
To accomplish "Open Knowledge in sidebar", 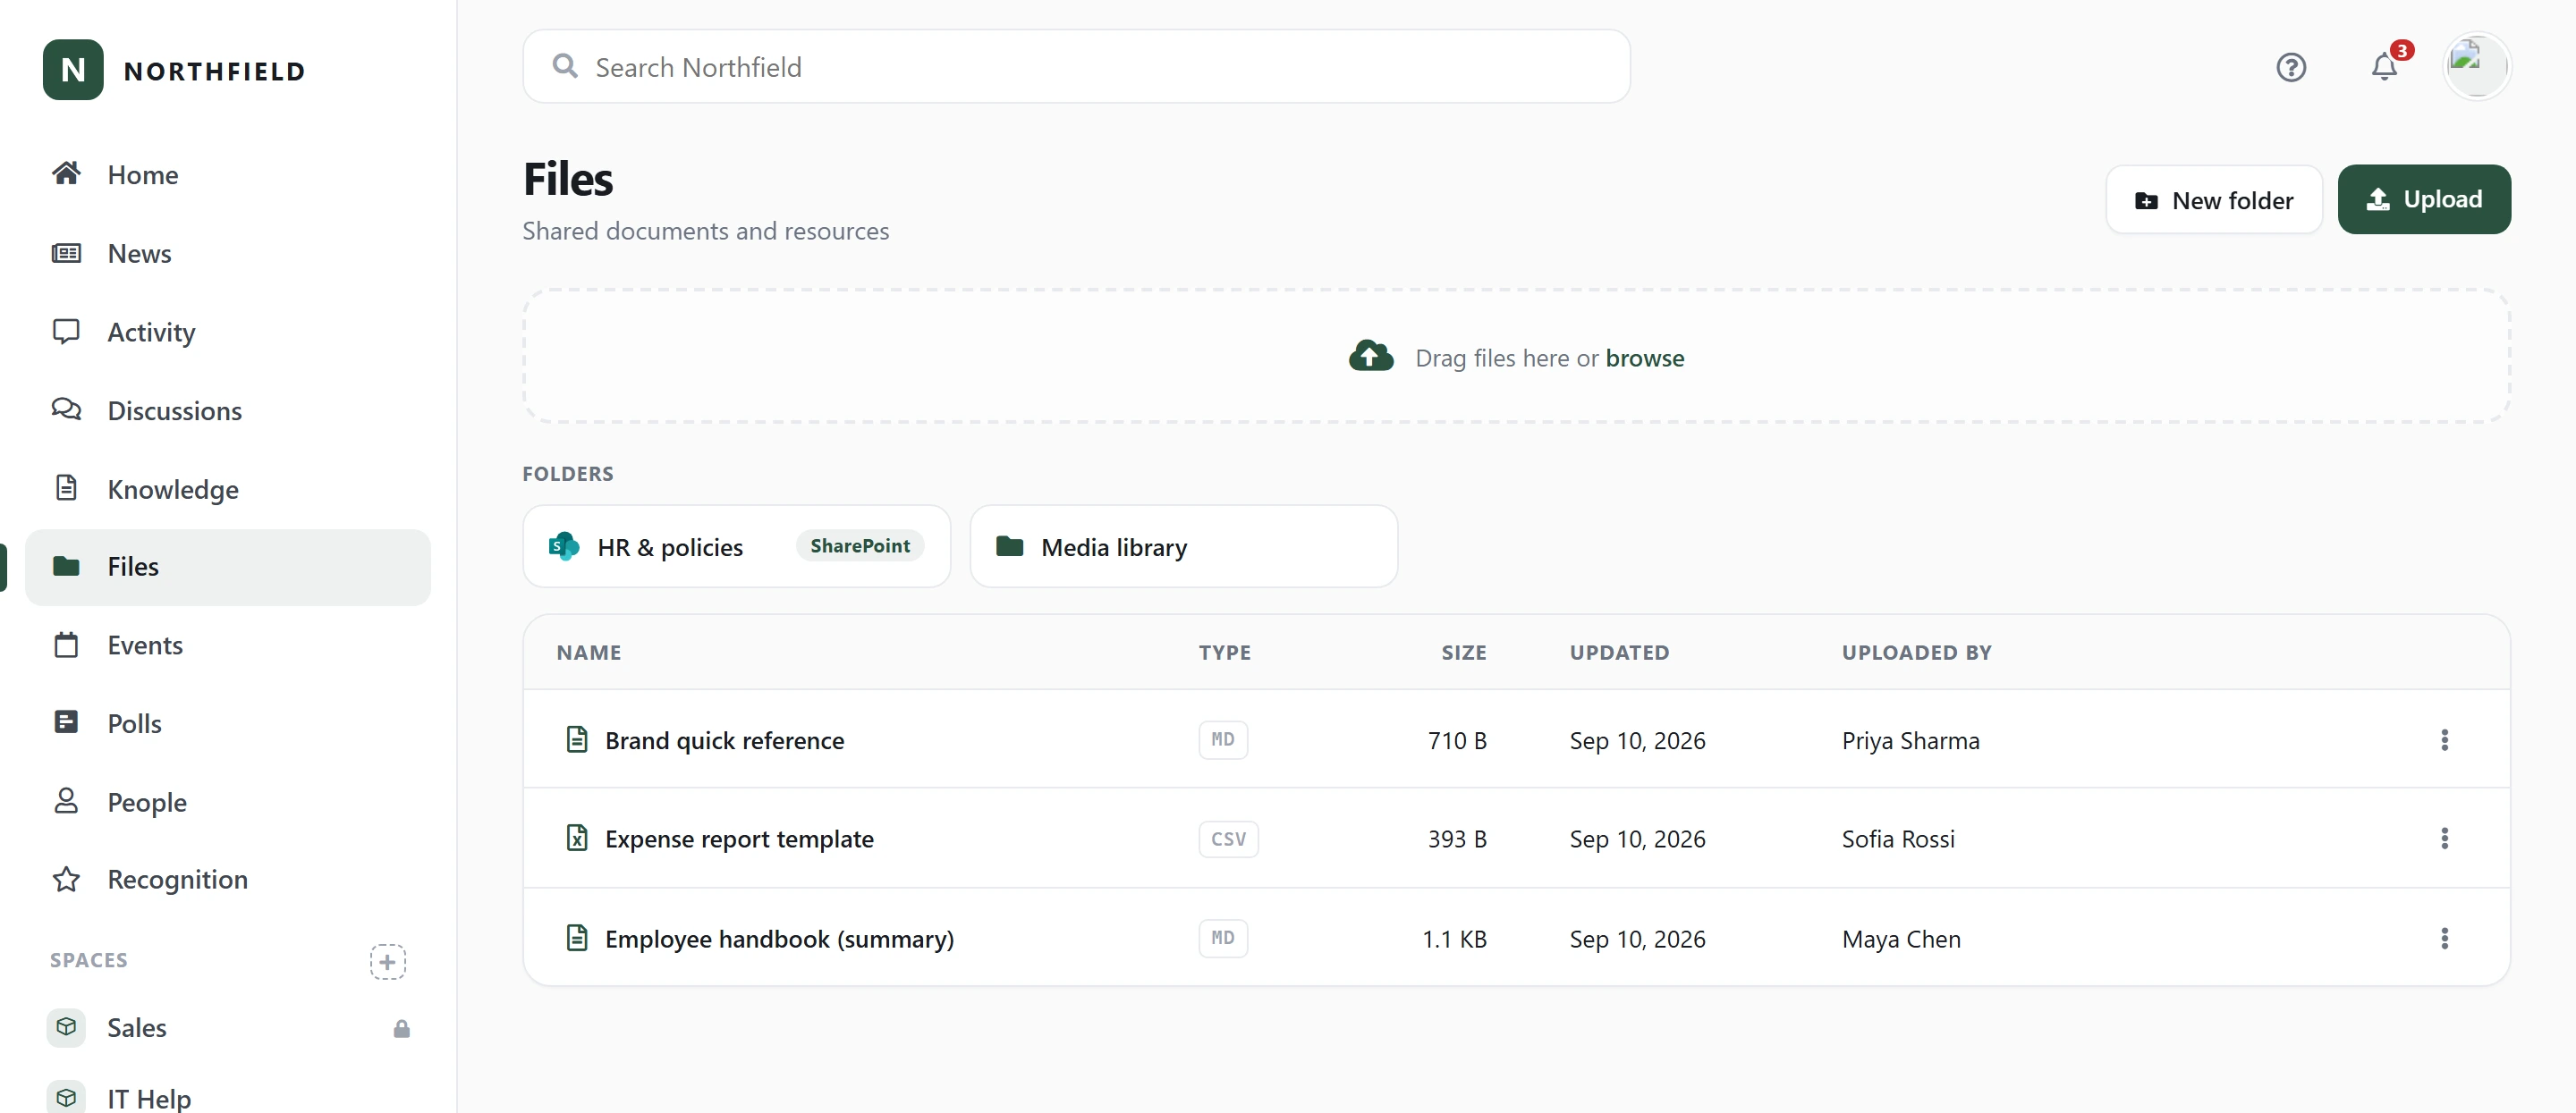I will point(228,490).
